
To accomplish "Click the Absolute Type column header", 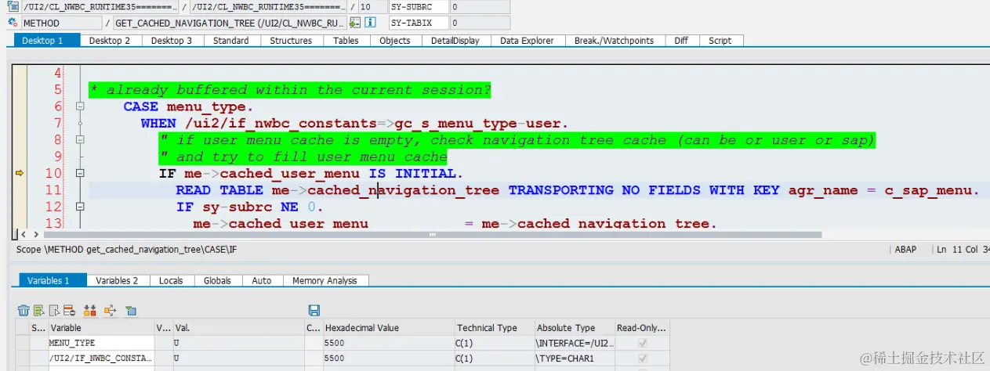I will 575,328.
